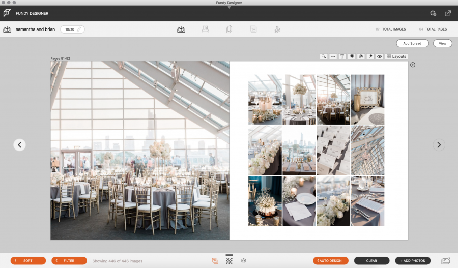Expand the SORT options
458x268 pixels.
28,261
